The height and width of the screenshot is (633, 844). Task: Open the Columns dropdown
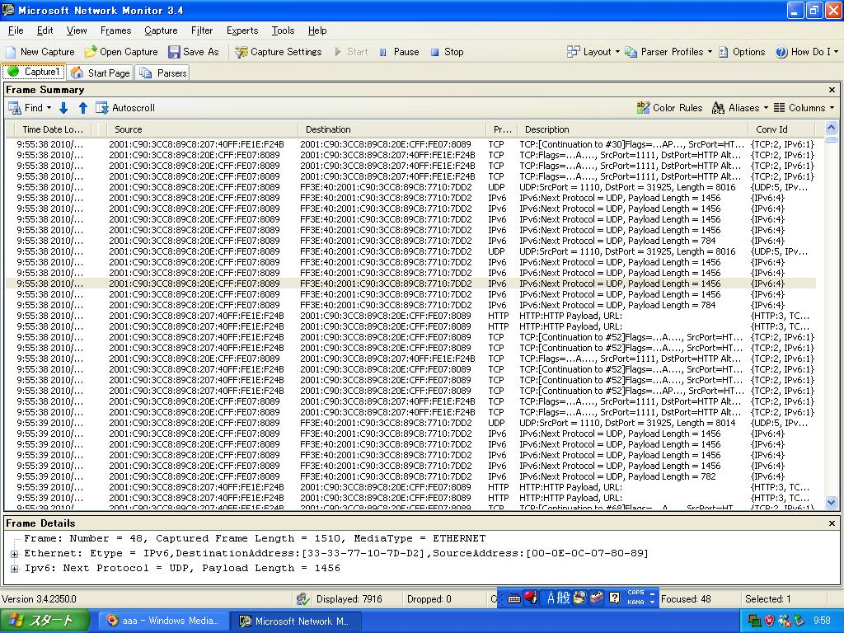tap(804, 108)
